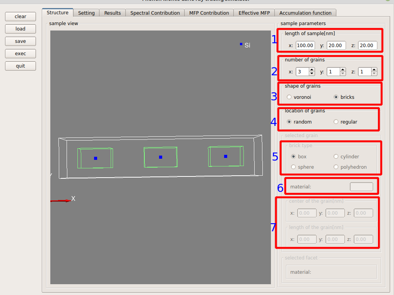This screenshot has width=394, height=295.
Task: Click the clear button
Action: click(21, 17)
